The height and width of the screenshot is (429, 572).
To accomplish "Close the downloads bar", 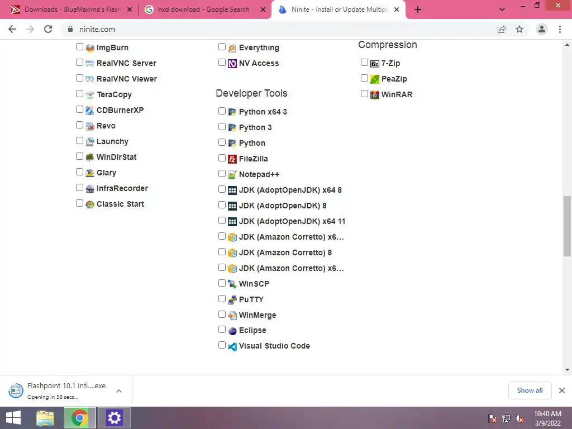I will pyautogui.click(x=562, y=390).
